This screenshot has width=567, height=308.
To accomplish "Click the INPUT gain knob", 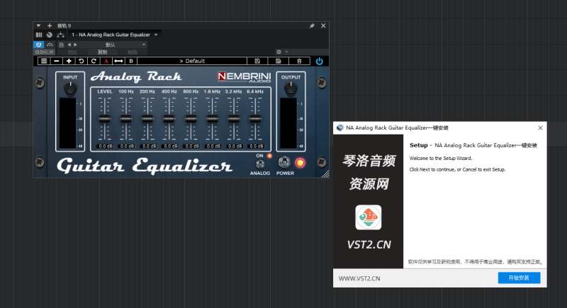I will coord(70,88).
